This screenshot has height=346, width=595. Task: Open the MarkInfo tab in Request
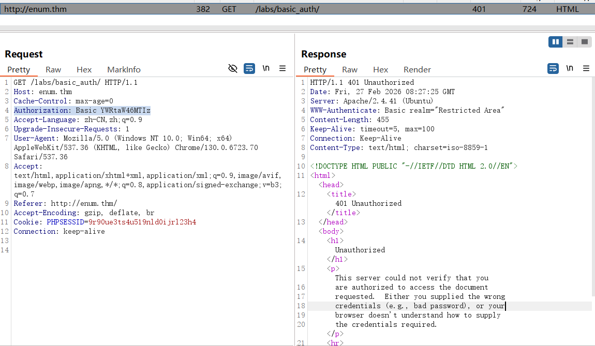point(124,70)
